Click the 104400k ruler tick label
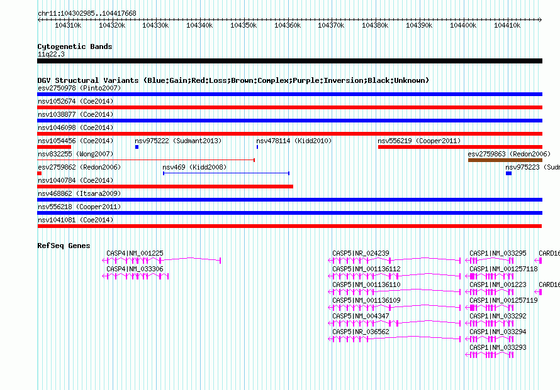The width and height of the screenshot is (560, 390). (x=463, y=25)
